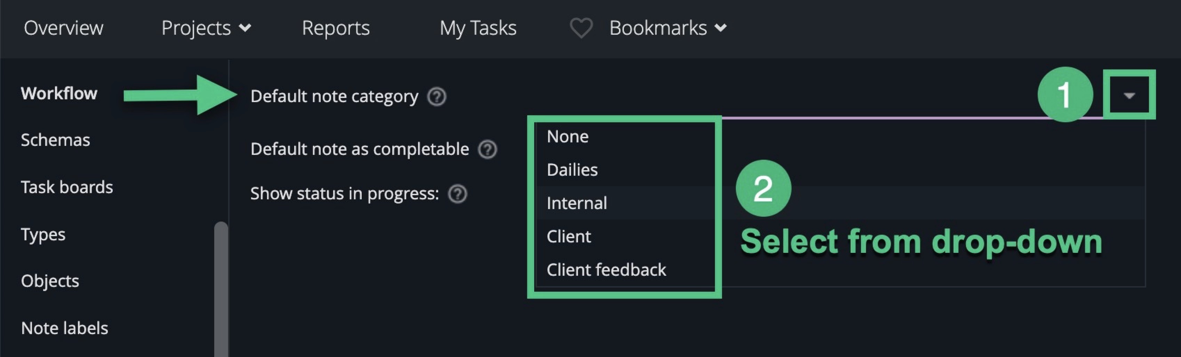Viewport: 1181px width, 357px height.
Task: Expand the Projects menu chevron
Action: [x=245, y=28]
